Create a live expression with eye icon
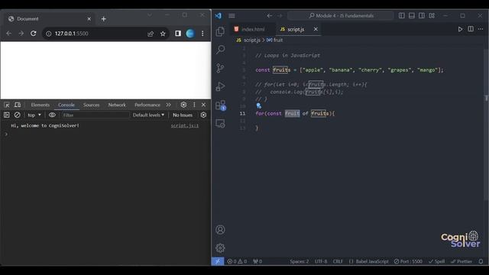This screenshot has width=489, height=275. [x=52, y=115]
